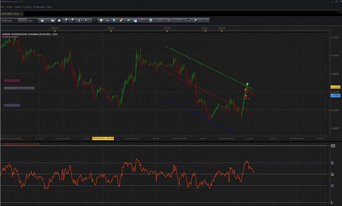Viewport: 342px width, 206px height.
Task: Click the yellow pencil drawing tool icon
Action: (x=121, y=20)
